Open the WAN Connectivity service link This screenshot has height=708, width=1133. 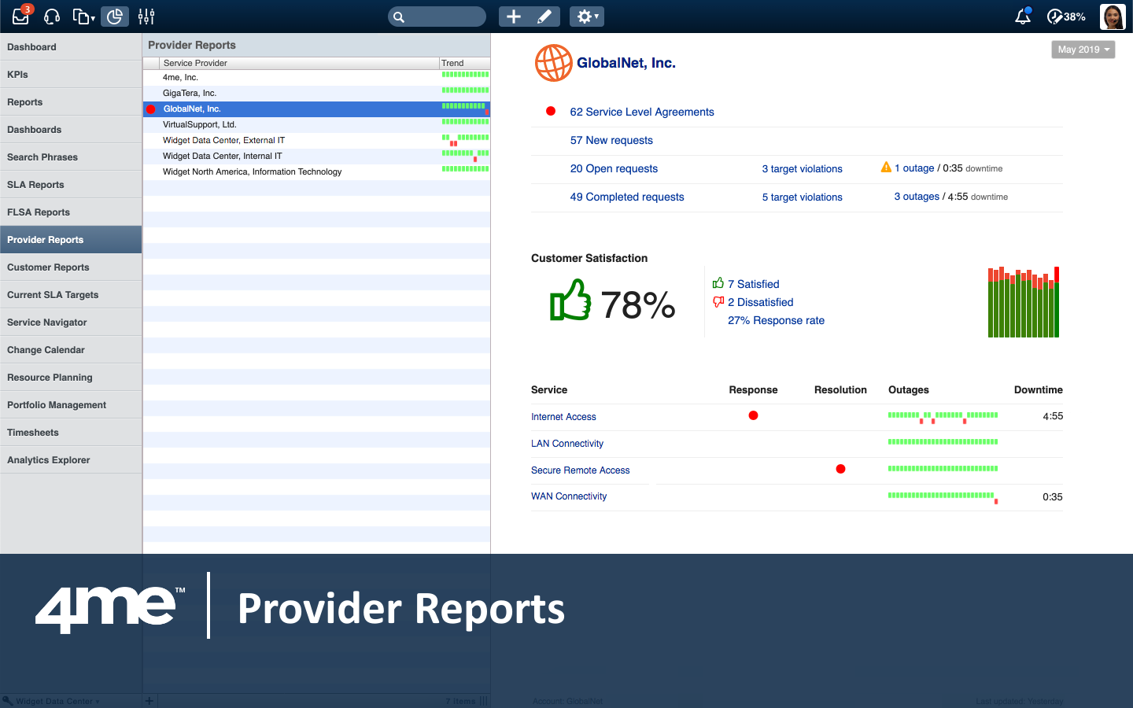(x=569, y=496)
